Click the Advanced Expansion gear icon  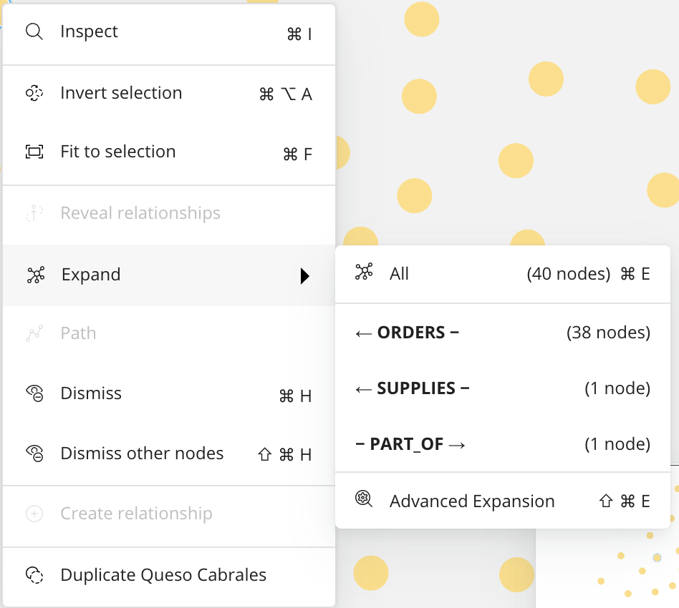pyautogui.click(x=364, y=499)
